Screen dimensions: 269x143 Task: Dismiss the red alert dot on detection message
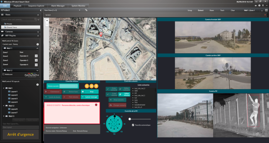point(96,105)
